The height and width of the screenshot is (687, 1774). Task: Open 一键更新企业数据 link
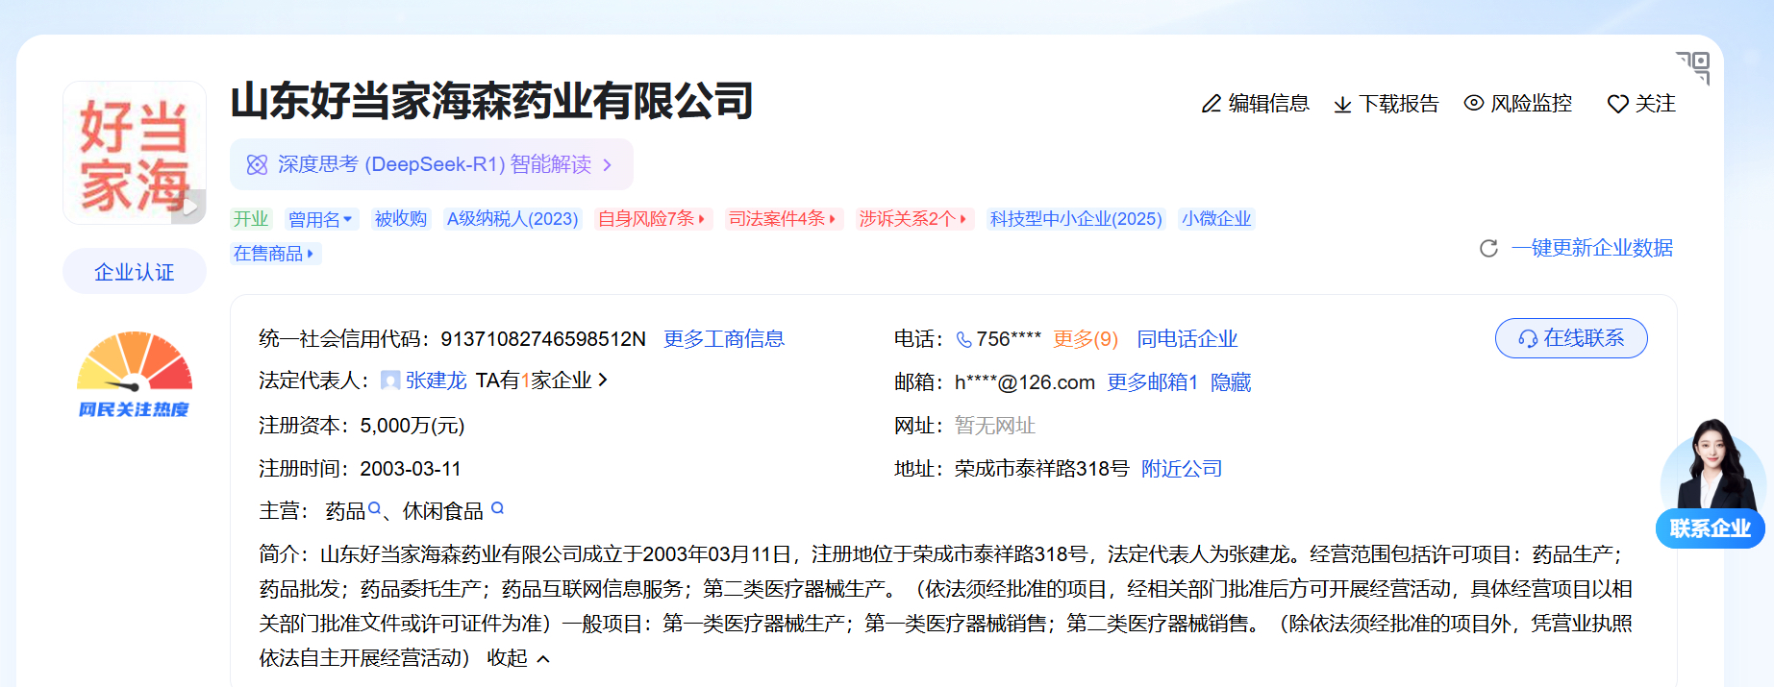click(1592, 248)
